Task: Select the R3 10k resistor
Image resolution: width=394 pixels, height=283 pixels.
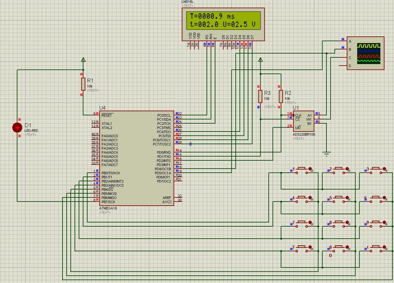Action: pos(260,96)
